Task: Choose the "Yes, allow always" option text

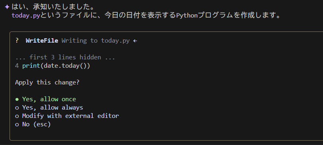Action: tap(53, 108)
